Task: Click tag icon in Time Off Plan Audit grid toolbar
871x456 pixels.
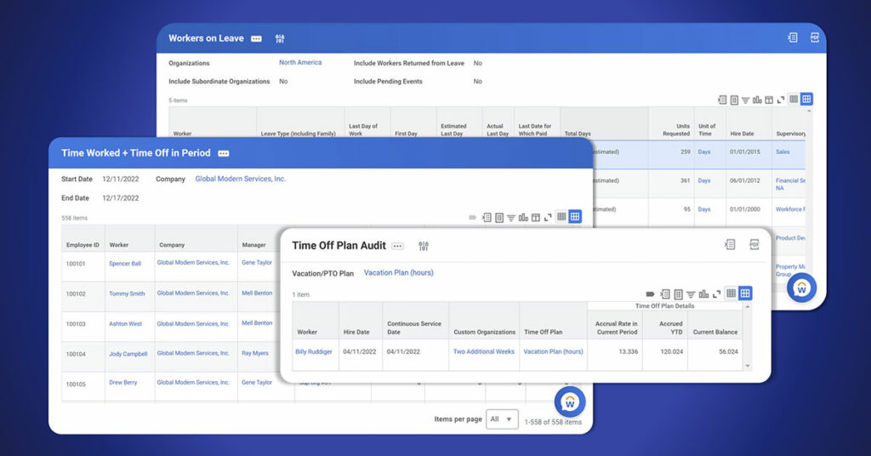Action: (650, 294)
